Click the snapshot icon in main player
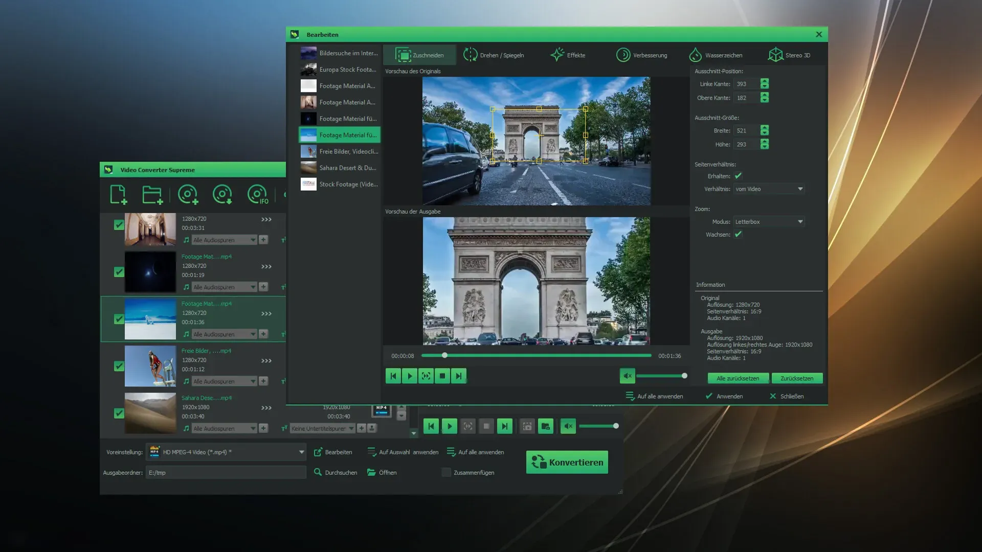This screenshot has width=982, height=552. point(527,426)
